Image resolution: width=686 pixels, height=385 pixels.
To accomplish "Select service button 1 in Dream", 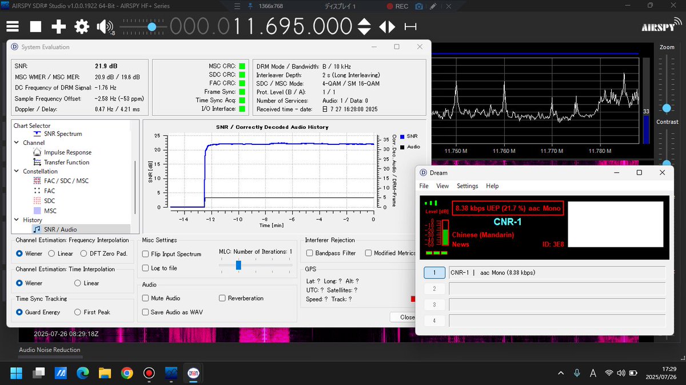I will [434, 273].
